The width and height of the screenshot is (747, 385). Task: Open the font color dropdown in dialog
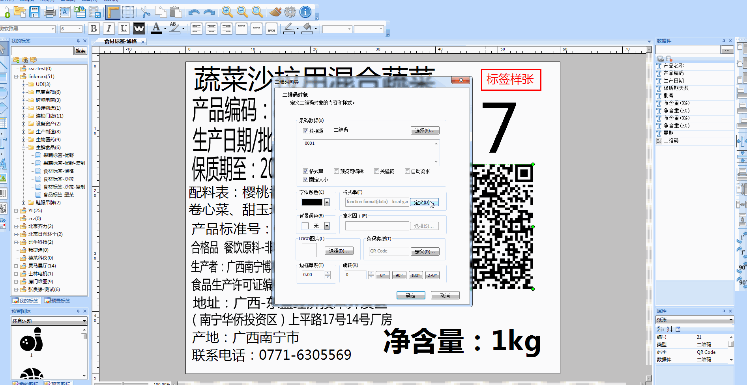pyautogui.click(x=327, y=202)
